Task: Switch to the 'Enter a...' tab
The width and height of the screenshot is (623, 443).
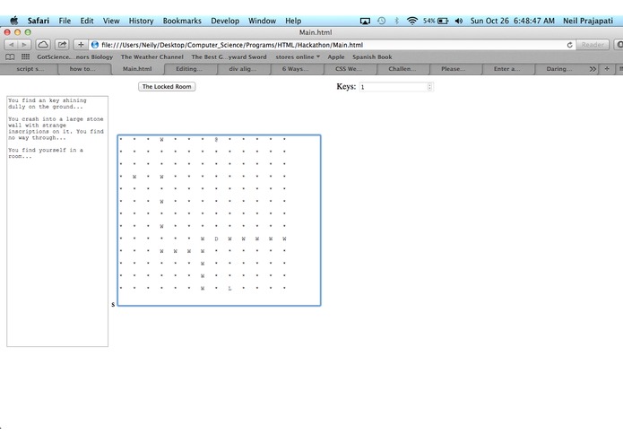Action: tap(506, 69)
